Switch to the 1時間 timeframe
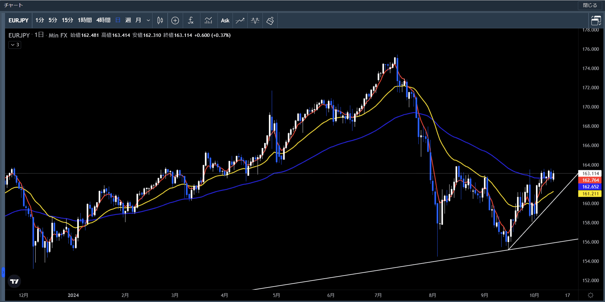605x302 pixels. (x=84, y=20)
